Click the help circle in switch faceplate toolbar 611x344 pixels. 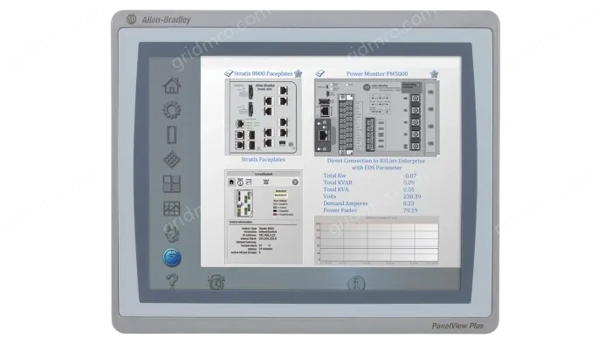coord(295,182)
